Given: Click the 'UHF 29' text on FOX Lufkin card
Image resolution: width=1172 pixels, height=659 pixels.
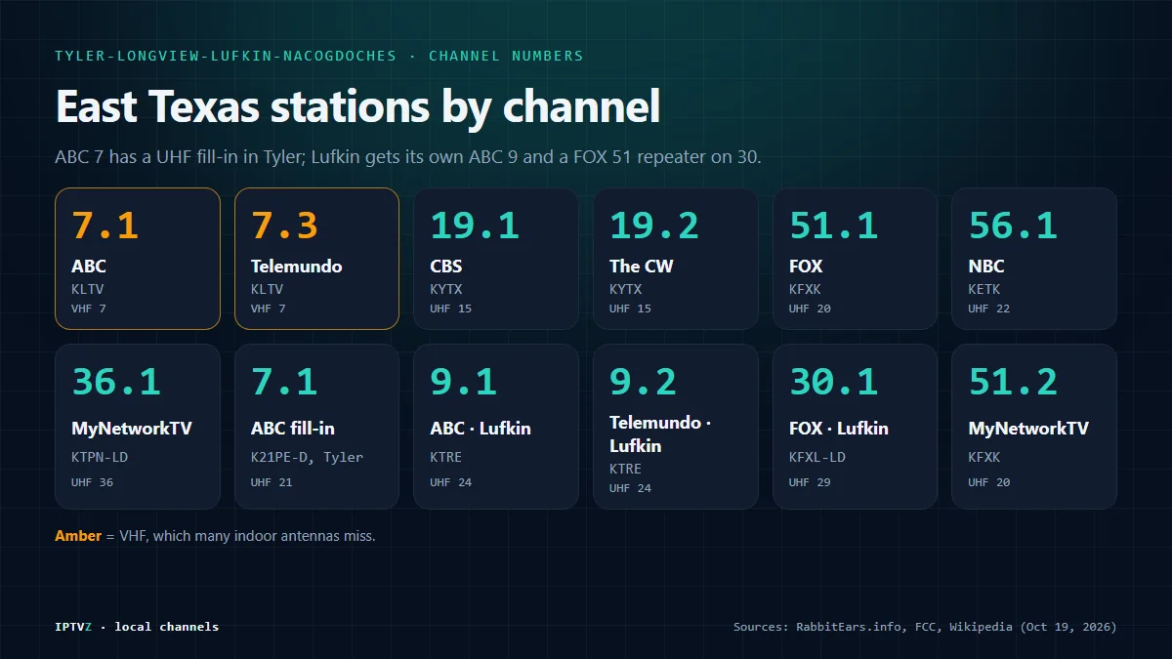Looking at the screenshot, I should pyautogui.click(x=810, y=482).
